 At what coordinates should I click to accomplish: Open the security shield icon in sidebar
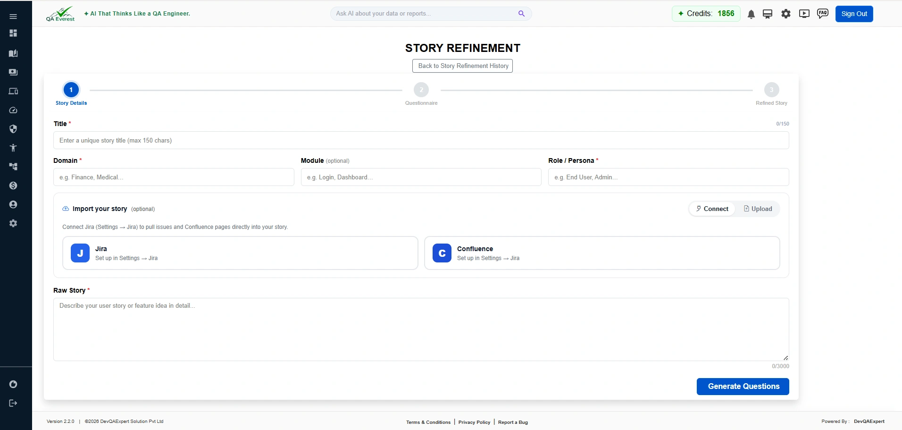click(13, 129)
